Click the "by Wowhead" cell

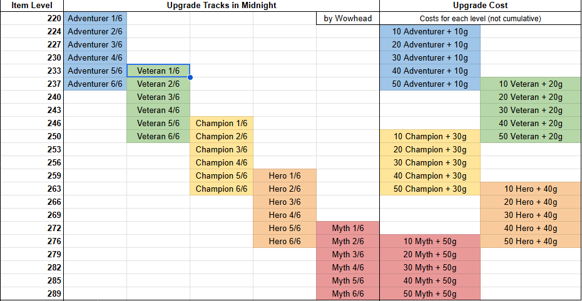(347, 18)
